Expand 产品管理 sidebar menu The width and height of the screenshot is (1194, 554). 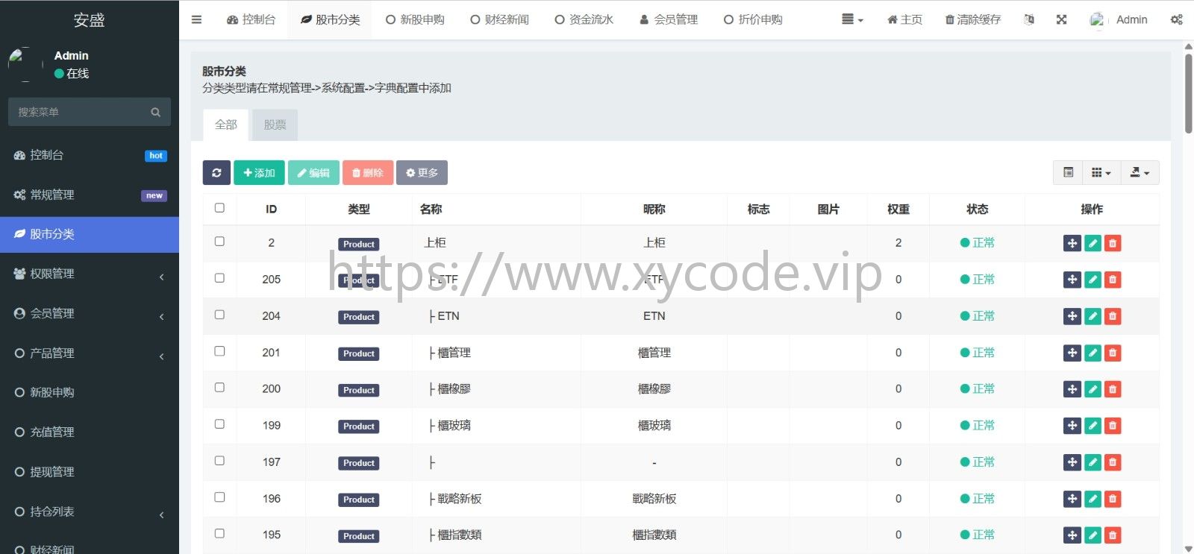[x=90, y=353]
